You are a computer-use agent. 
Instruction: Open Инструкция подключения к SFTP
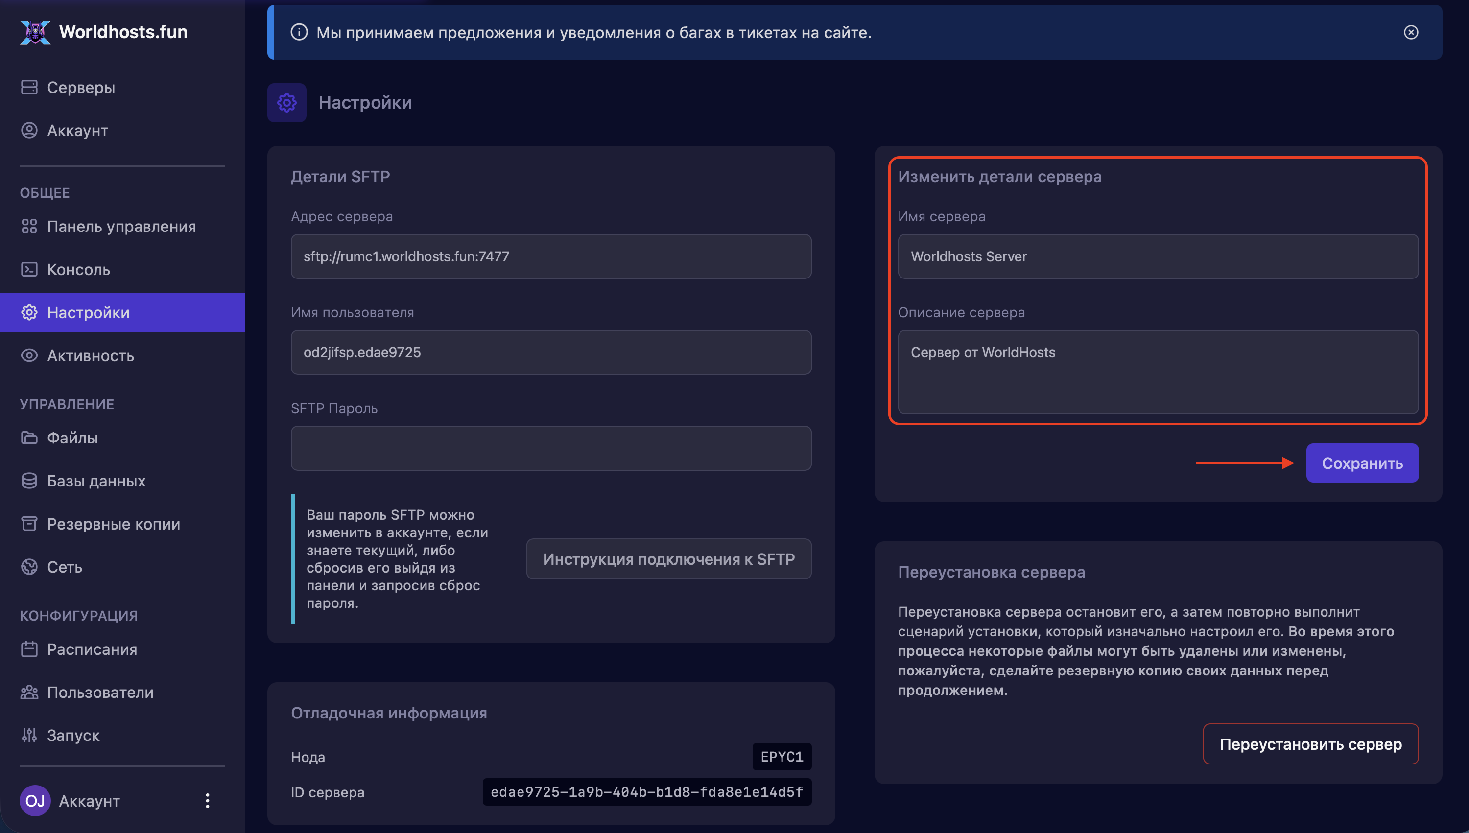tap(668, 559)
